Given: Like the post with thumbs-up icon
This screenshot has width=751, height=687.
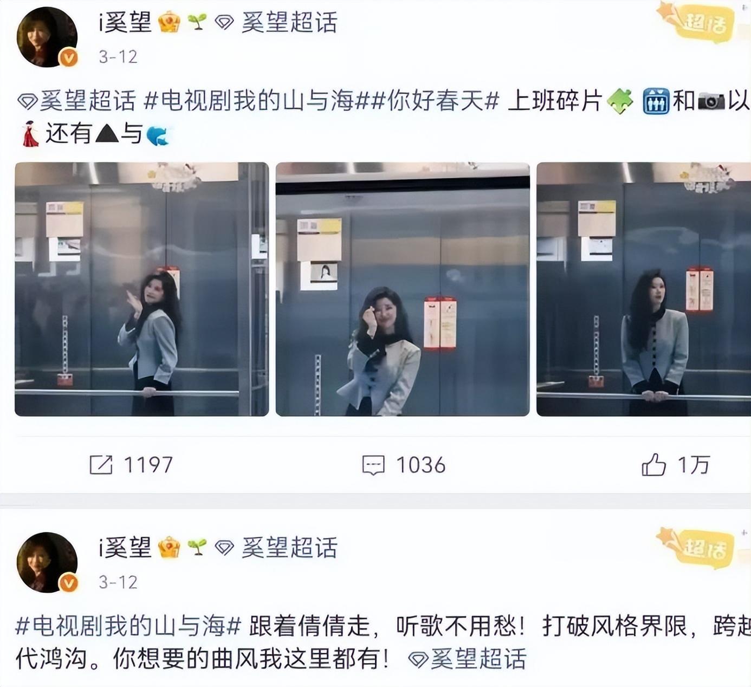Looking at the screenshot, I should coord(653,465).
